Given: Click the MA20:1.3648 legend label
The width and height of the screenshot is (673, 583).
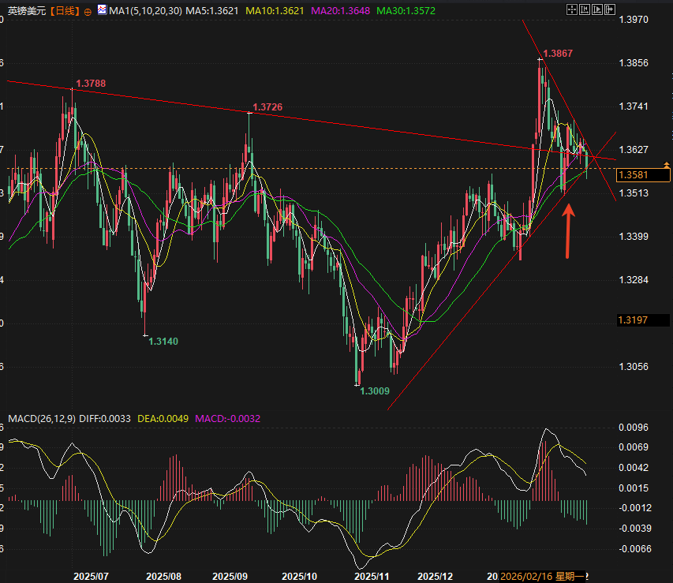Looking at the screenshot, I should (x=339, y=12).
